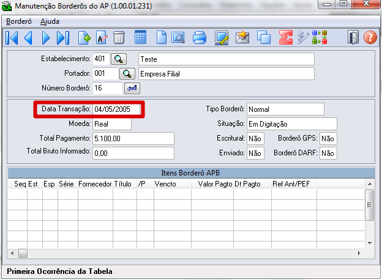Image resolution: width=382 pixels, height=280 pixels.
Task: Click the window application icon in title bar
Action: (6, 6)
